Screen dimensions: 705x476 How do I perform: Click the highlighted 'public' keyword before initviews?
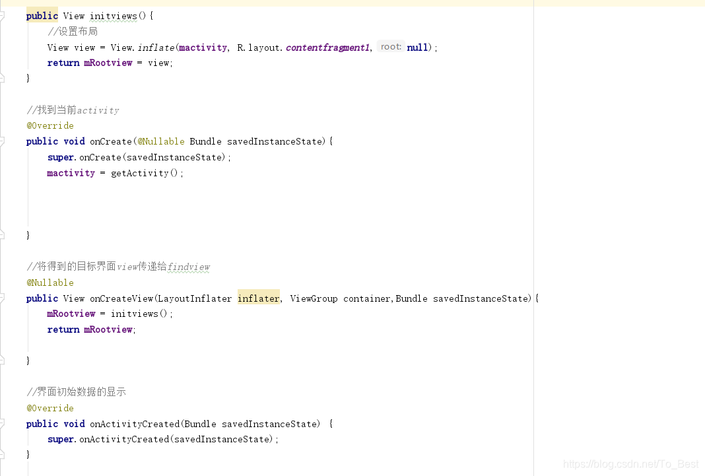pos(42,16)
